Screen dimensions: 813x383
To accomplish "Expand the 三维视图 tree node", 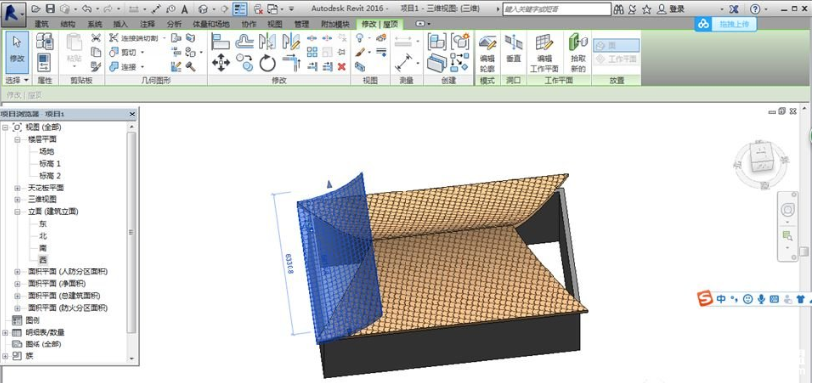I will [17, 199].
